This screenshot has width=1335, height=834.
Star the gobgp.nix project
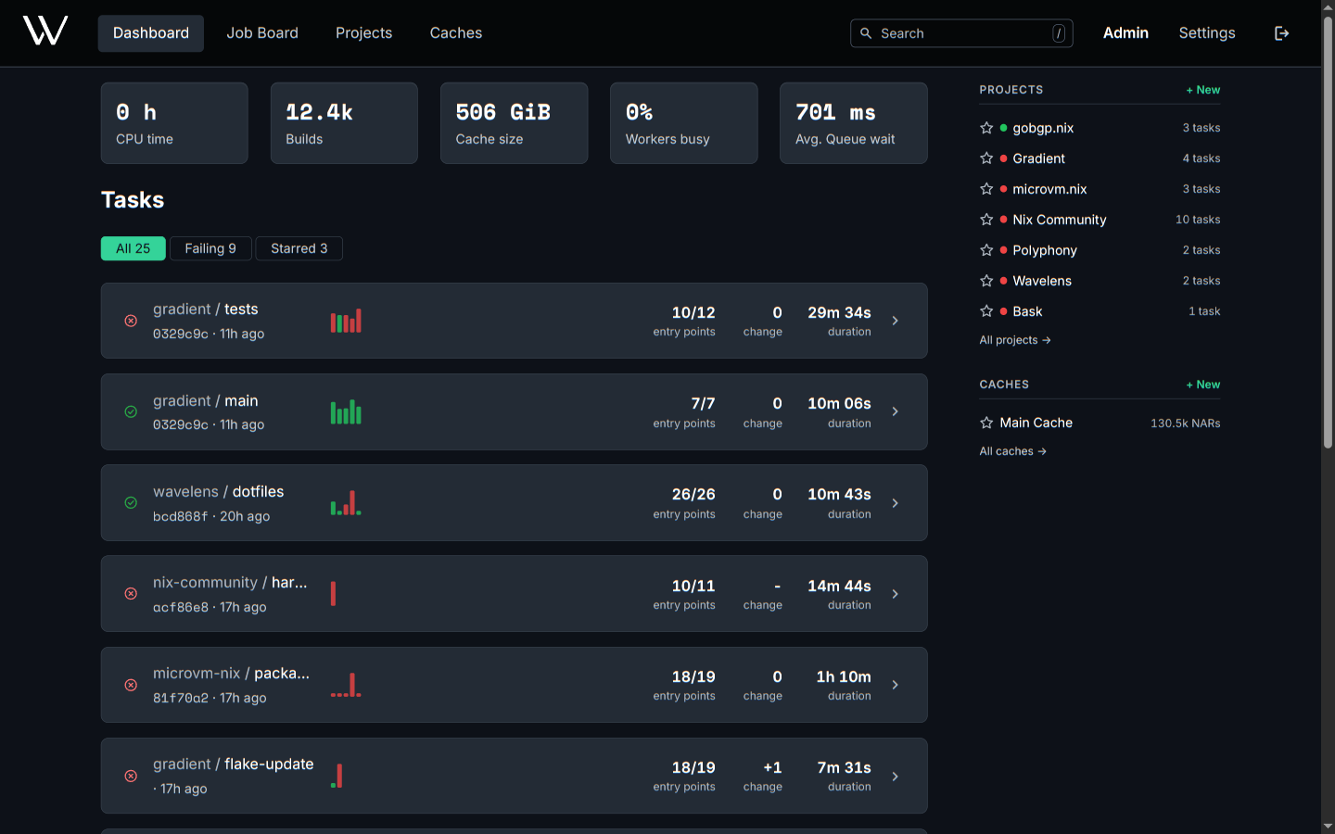(986, 128)
